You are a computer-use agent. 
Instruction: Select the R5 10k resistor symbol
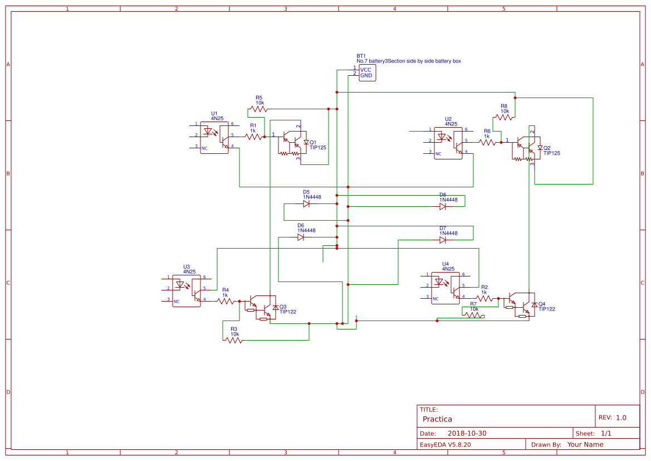click(x=258, y=108)
